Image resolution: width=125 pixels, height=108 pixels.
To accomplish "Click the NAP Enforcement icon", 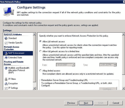I will point(6,53).
